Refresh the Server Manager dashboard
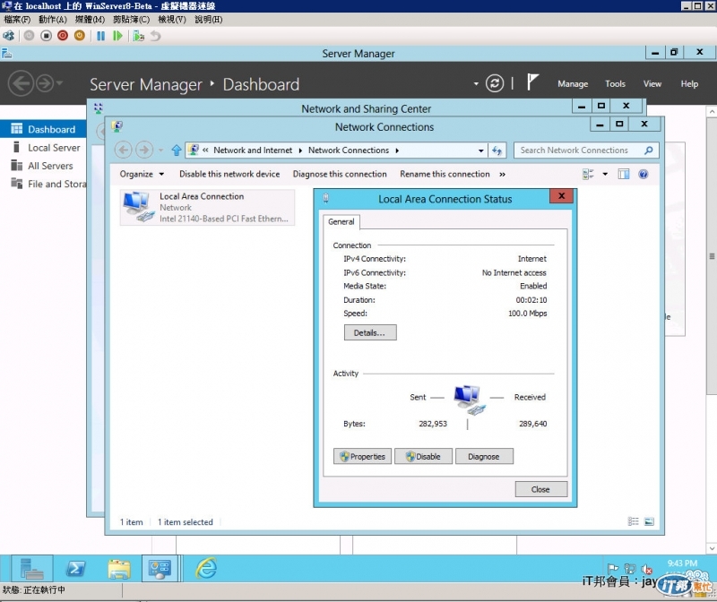The height and width of the screenshot is (602, 717). [x=495, y=83]
